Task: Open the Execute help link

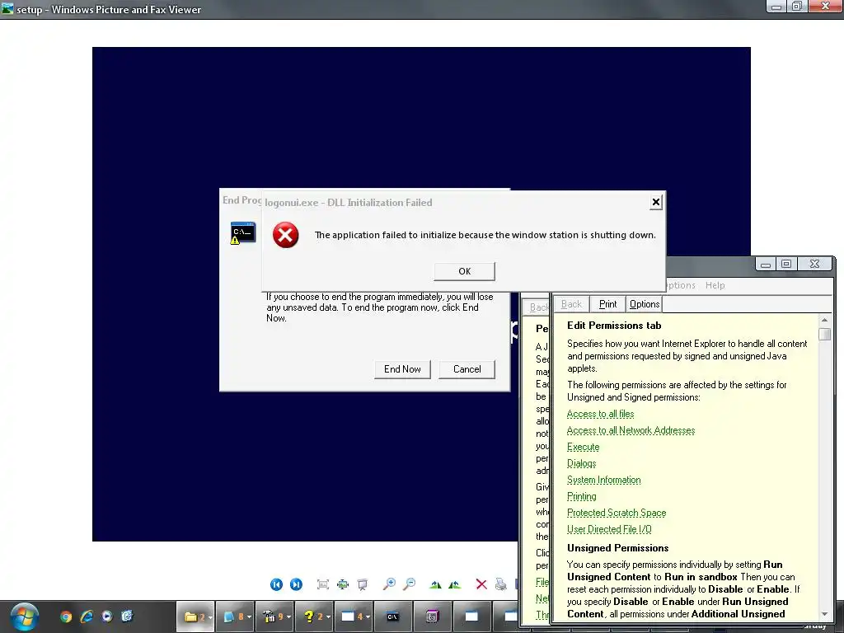Action: tap(583, 447)
